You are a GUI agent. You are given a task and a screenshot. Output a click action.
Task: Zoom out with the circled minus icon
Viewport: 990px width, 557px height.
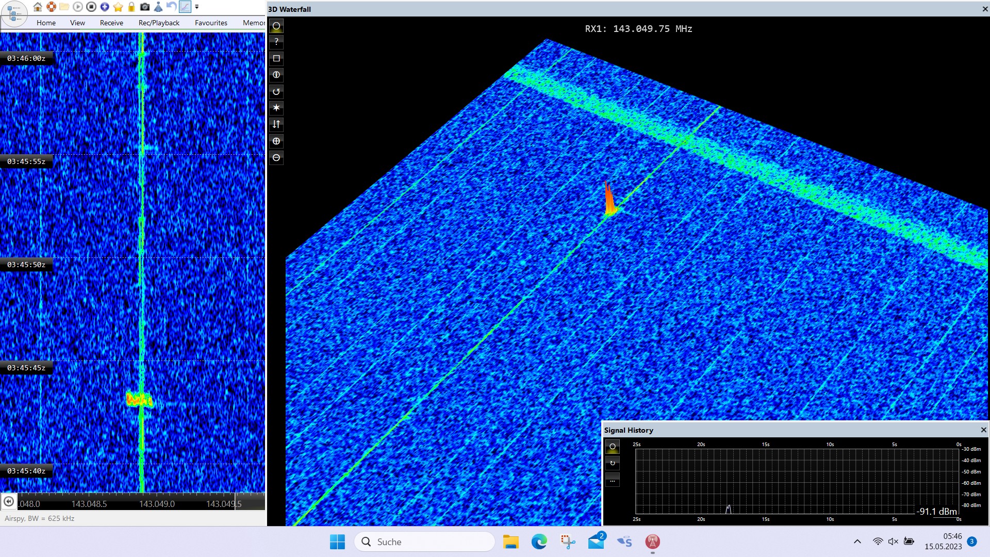click(x=276, y=157)
